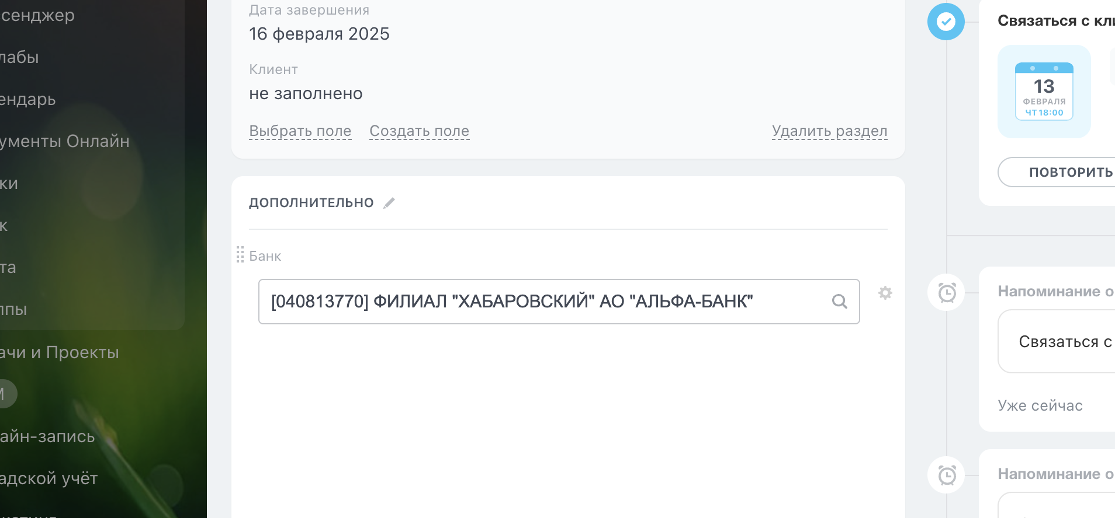Select the Календарь sidebar menu item
The height and width of the screenshot is (518, 1115).
pyautogui.click(x=28, y=99)
